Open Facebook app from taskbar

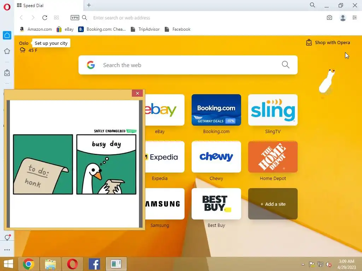[94, 264]
